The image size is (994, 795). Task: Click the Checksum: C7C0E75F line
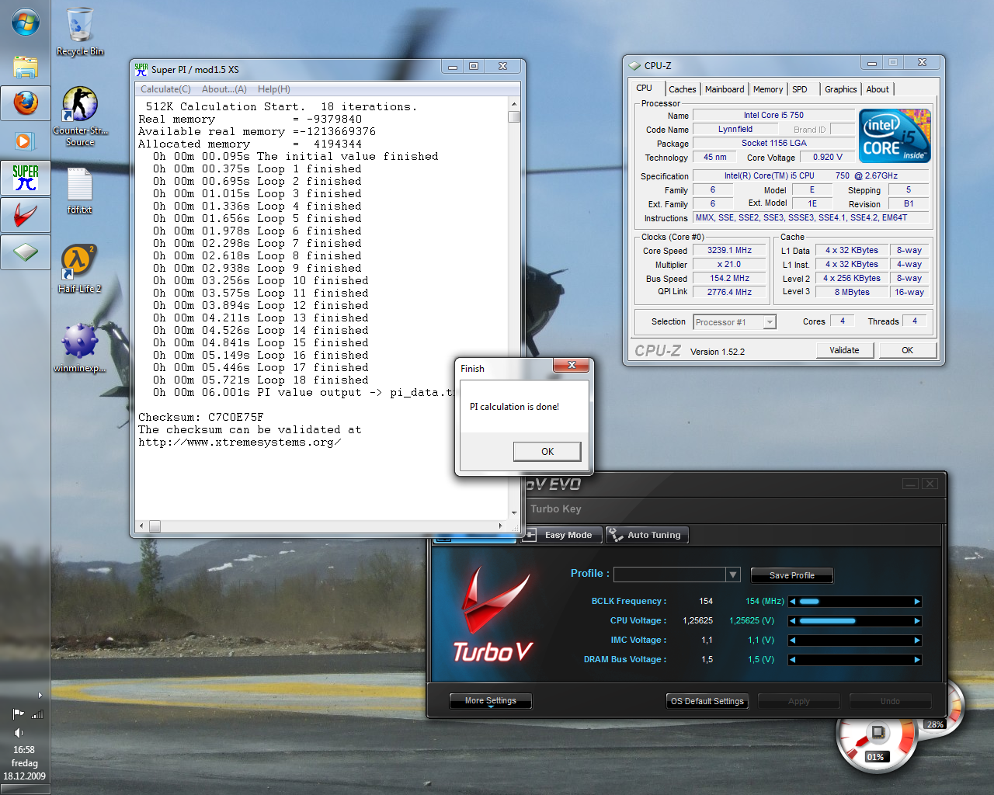point(201,417)
